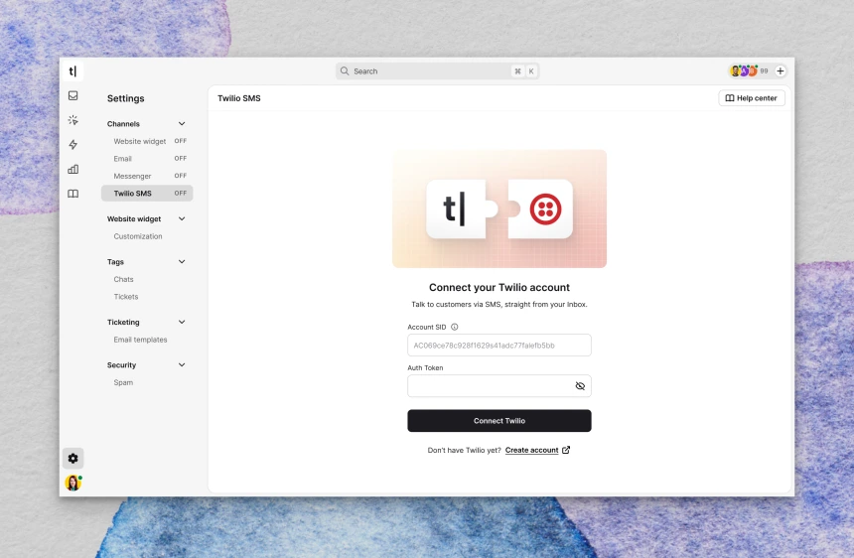Viewport: 854px width, 558px height.
Task: Focus the Account SID input field
Action: pyautogui.click(x=499, y=346)
